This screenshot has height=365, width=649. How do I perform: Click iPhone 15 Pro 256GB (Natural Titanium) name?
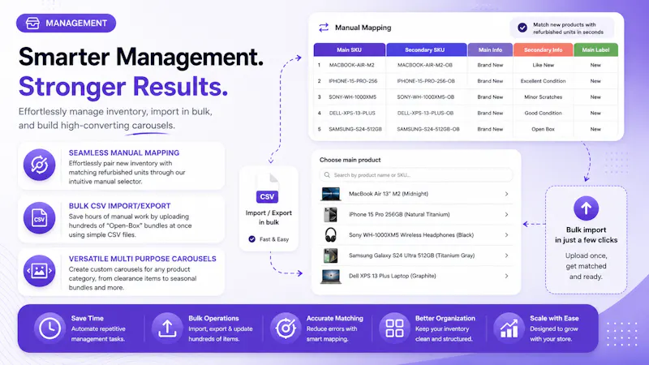coord(399,214)
